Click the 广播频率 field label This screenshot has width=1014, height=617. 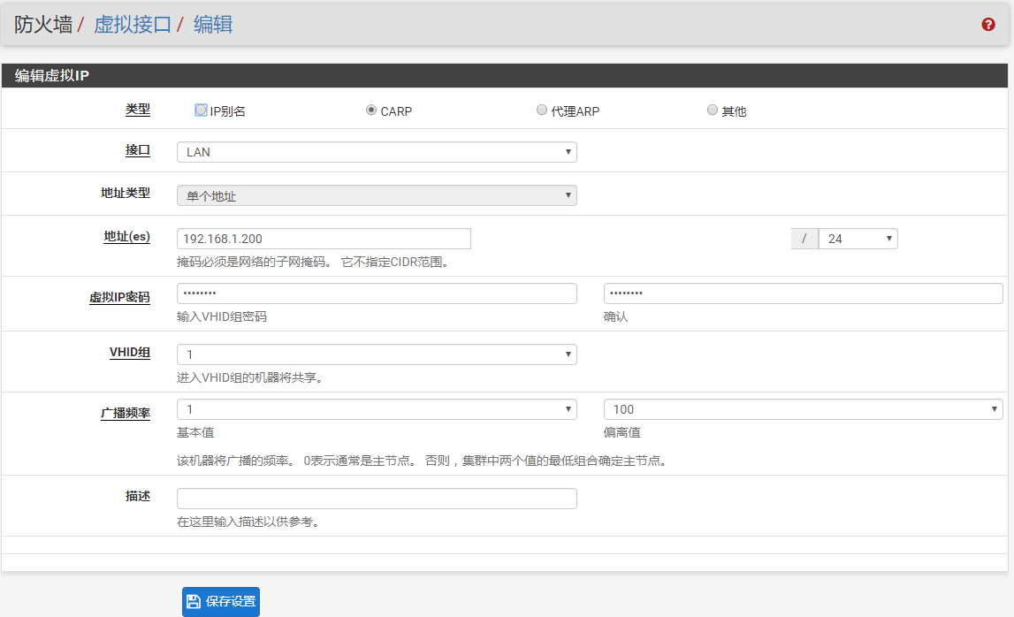[126, 414]
